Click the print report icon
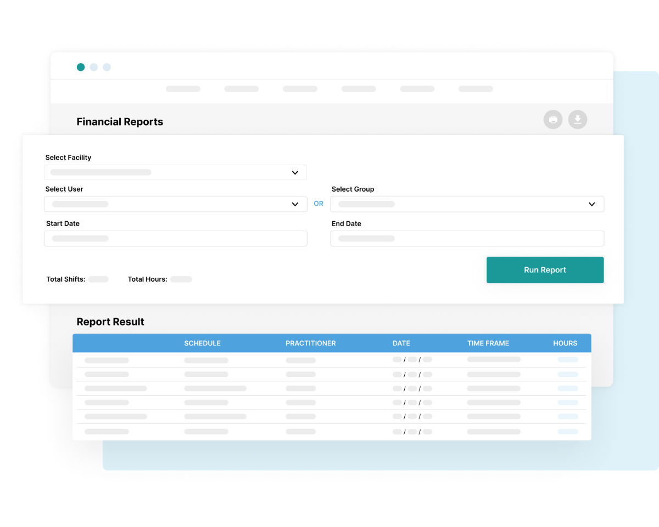The image size is (659, 527). click(x=553, y=120)
